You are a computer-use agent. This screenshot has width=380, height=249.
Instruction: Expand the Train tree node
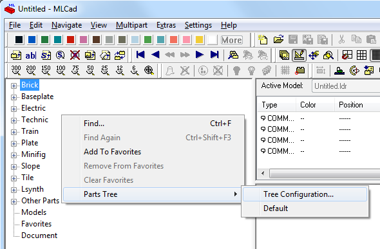14,132
